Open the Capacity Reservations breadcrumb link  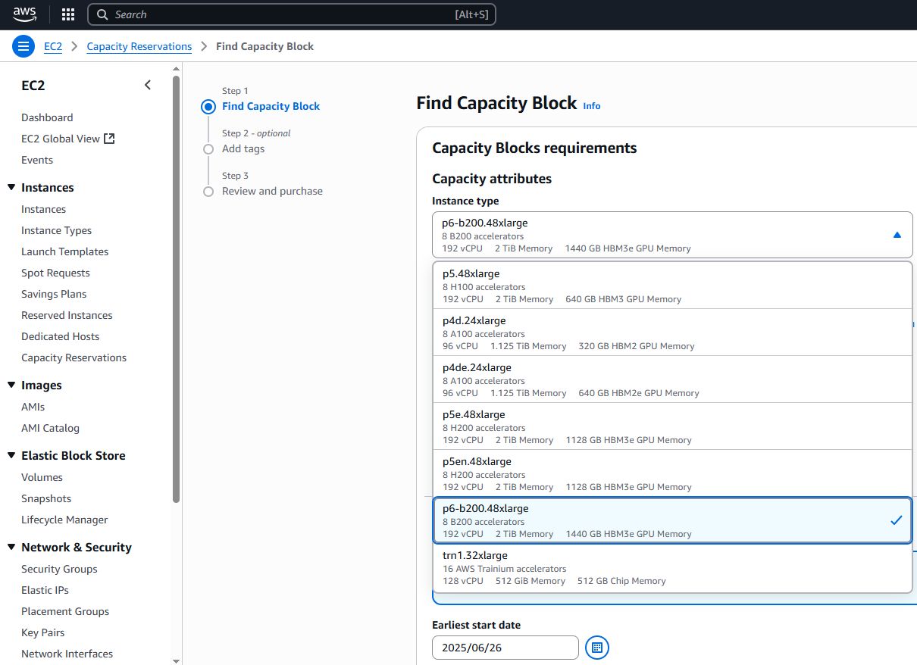tap(139, 46)
